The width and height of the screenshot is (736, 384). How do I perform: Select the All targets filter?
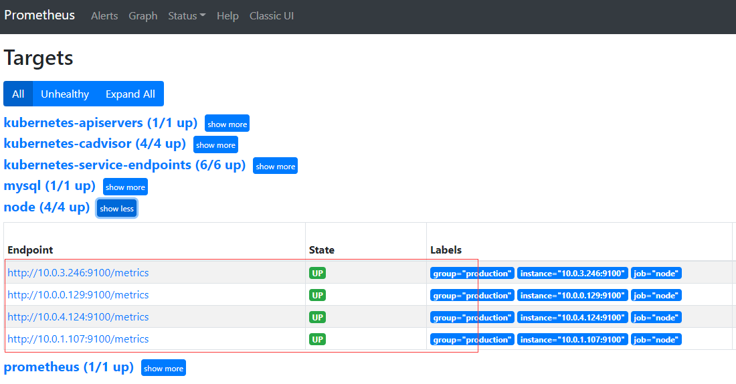18,94
